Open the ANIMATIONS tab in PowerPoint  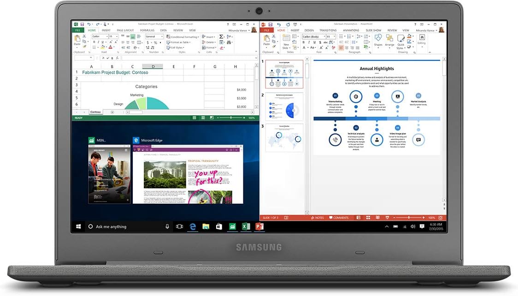coord(351,30)
